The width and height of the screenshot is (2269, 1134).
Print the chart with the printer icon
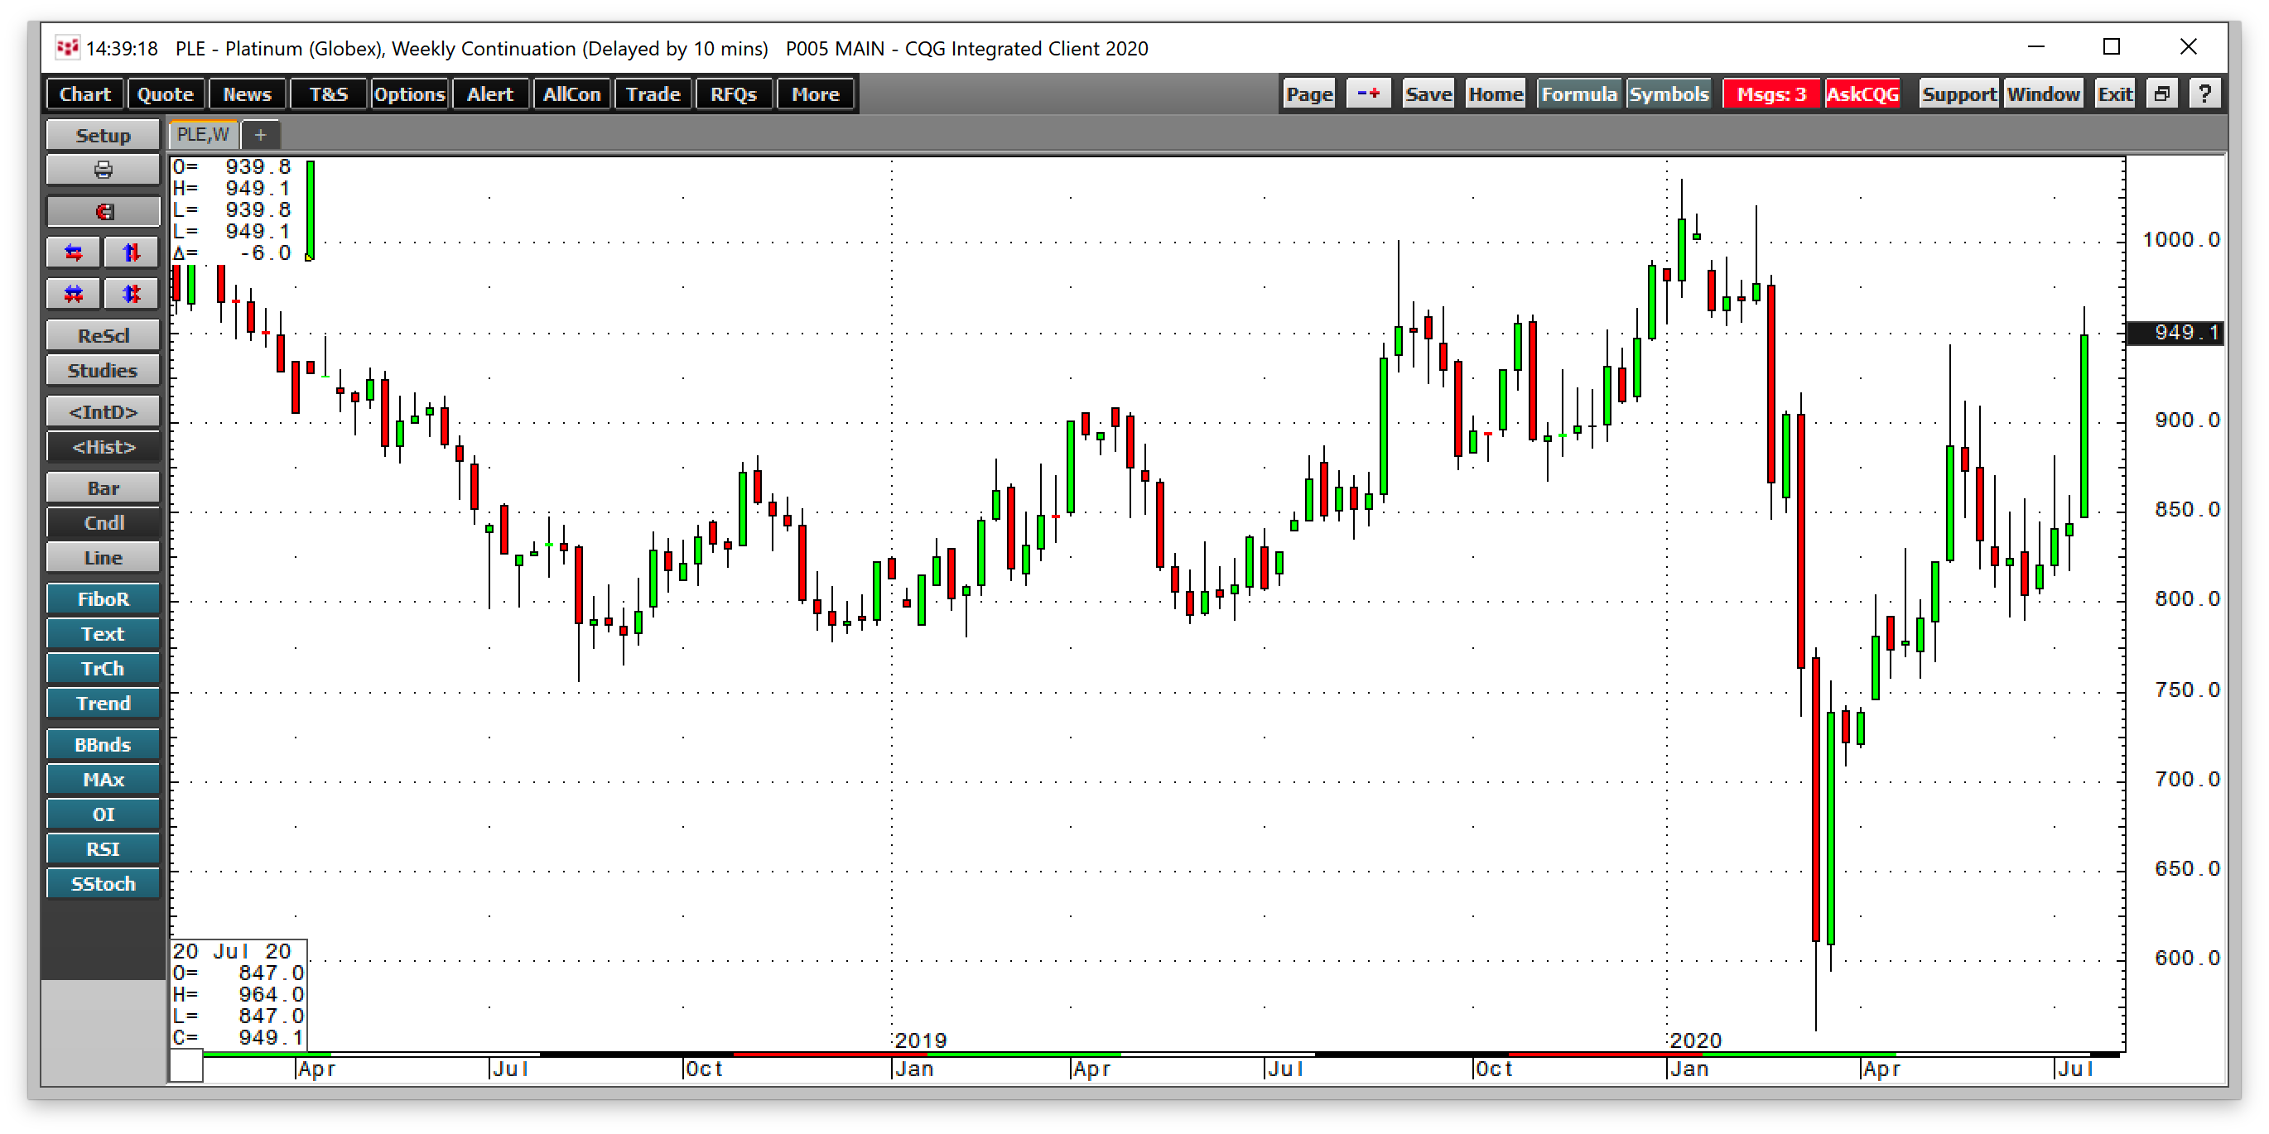click(103, 170)
